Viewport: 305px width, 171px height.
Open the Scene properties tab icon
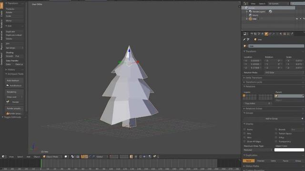259,34
